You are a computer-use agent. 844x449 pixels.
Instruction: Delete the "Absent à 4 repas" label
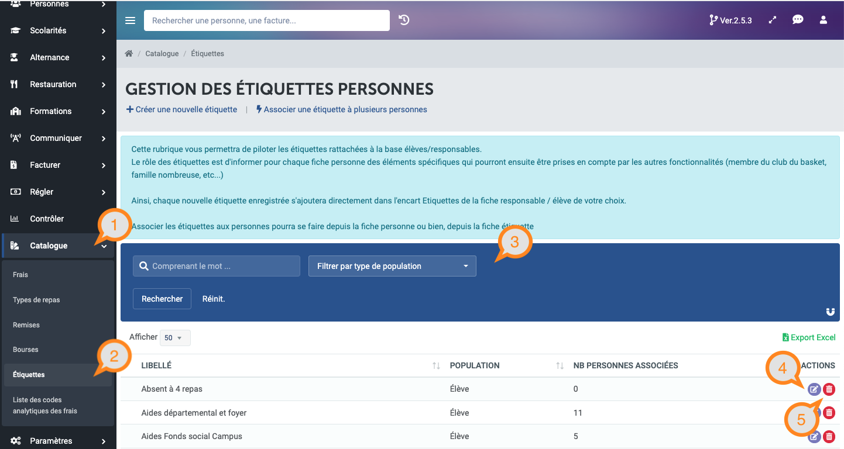coord(829,389)
